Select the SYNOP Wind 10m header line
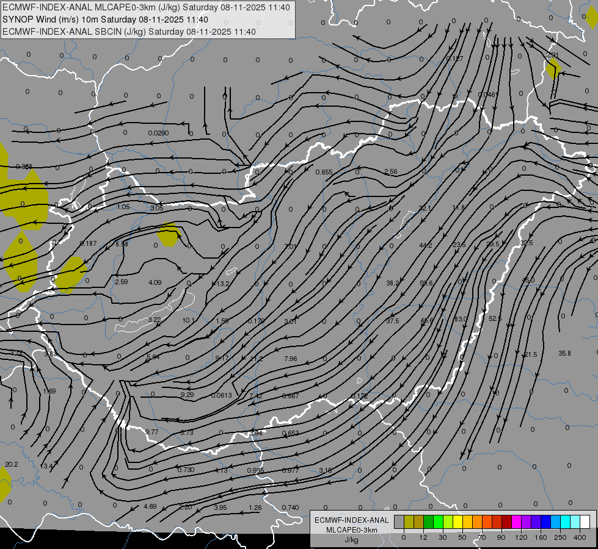The height and width of the screenshot is (549, 598). click(x=105, y=20)
